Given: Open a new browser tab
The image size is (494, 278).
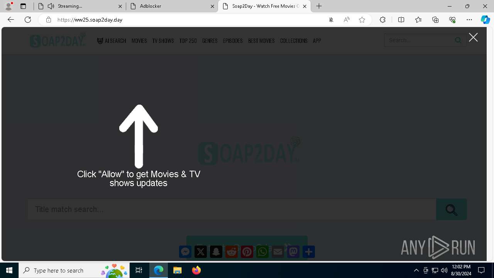Looking at the screenshot, I should click(x=319, y=6).
